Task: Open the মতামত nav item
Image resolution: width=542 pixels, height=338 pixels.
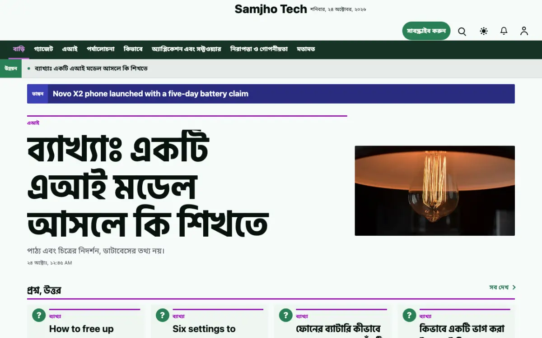Action: point(306,49)
